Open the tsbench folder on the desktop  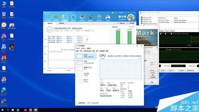pos(12,37)
